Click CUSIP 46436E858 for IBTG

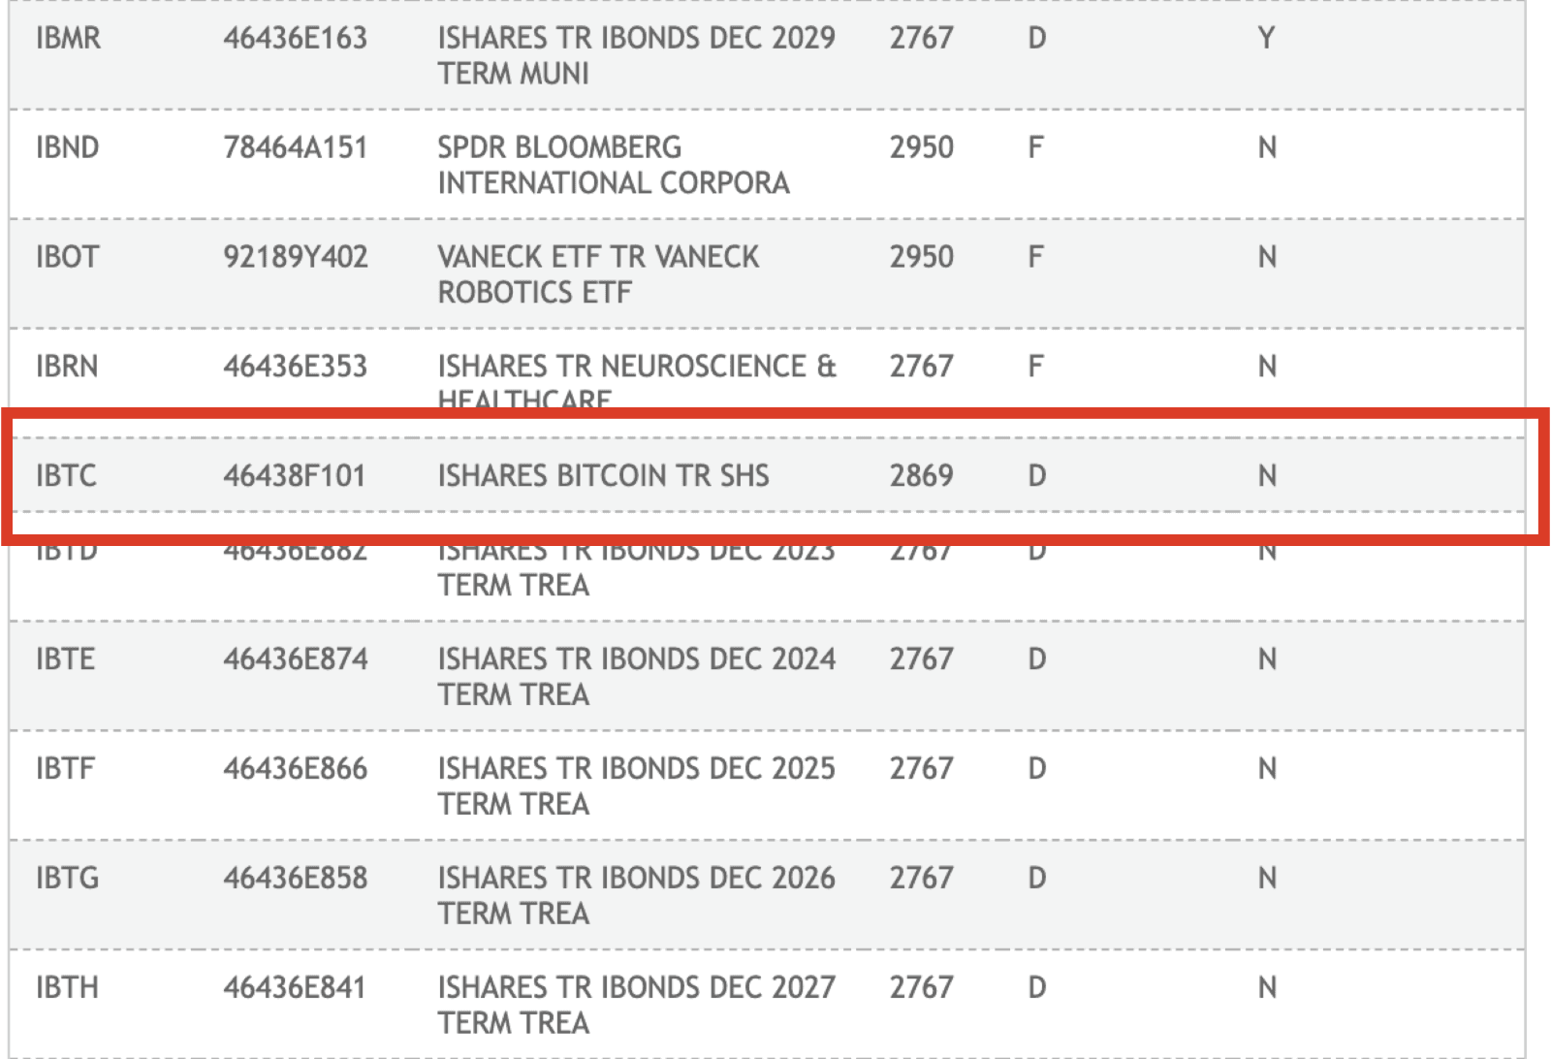(296, 879)
